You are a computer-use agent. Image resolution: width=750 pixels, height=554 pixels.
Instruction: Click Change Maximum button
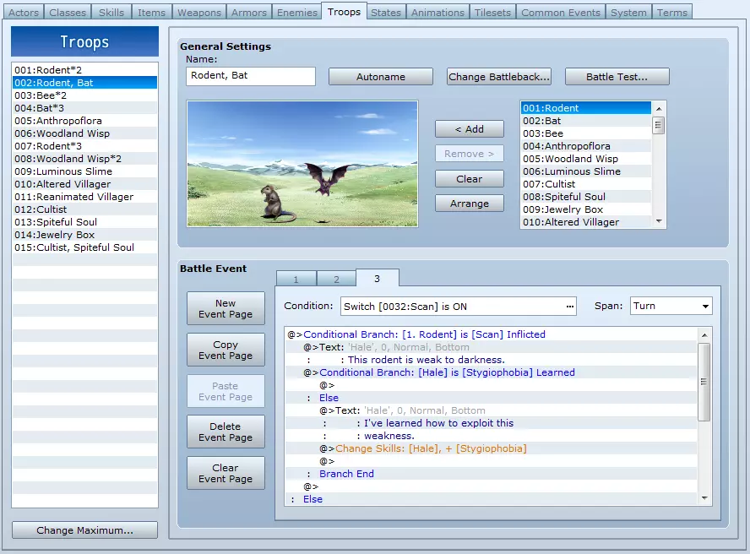(84, 530)
